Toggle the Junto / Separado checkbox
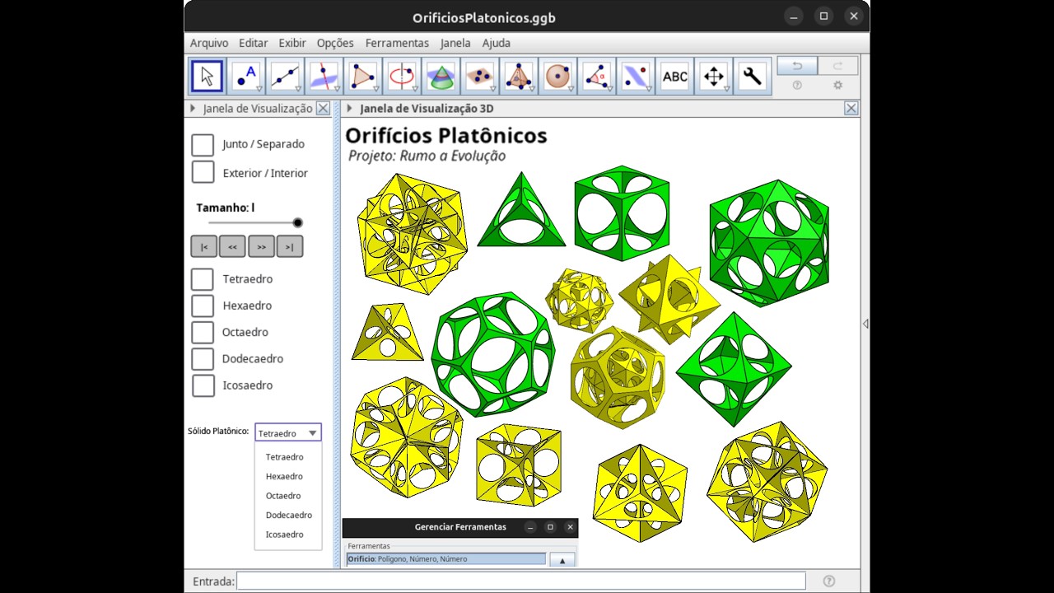Screen dimensions: 1054x593 [x=203, y=145]
